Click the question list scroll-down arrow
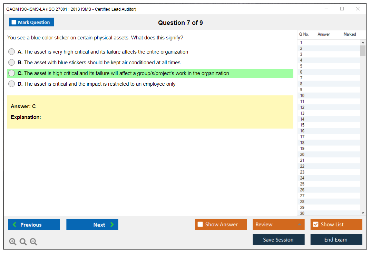 pos(362,213)
